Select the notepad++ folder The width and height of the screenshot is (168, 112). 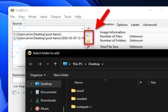tap(81, 107)
